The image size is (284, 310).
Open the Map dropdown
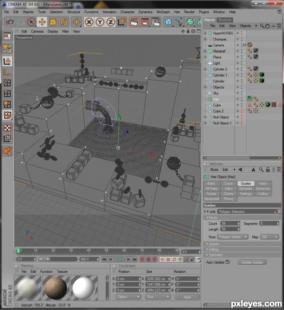tap(269, 237)
